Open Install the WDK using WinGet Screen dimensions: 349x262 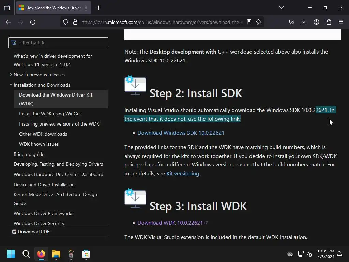(50, 114)
